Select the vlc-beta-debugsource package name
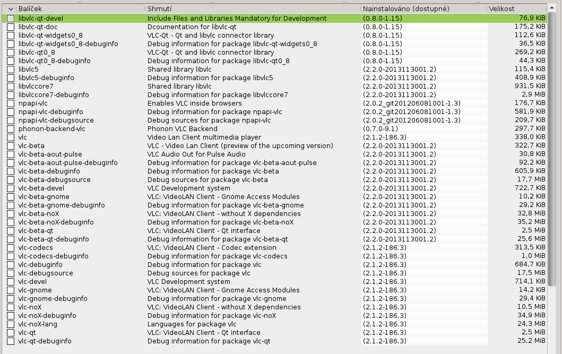 (x=55, y=180)
